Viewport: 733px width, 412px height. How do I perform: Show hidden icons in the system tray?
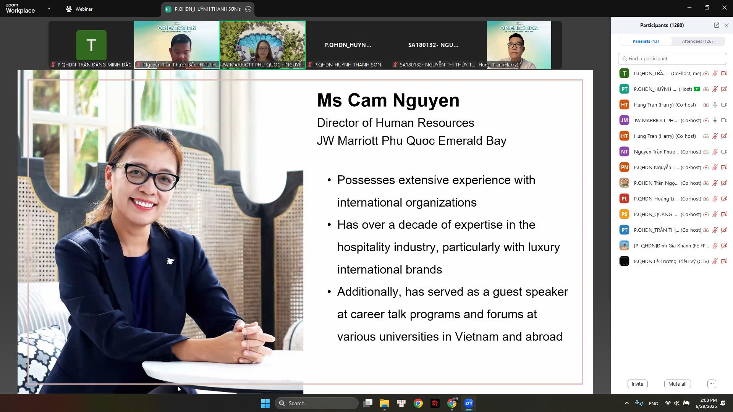(626, 403)
